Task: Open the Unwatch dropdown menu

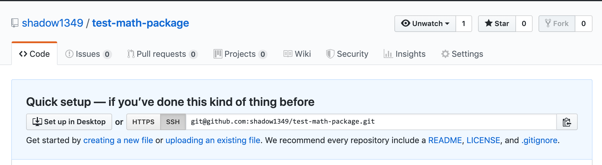Action: click(x=425, y=24)
